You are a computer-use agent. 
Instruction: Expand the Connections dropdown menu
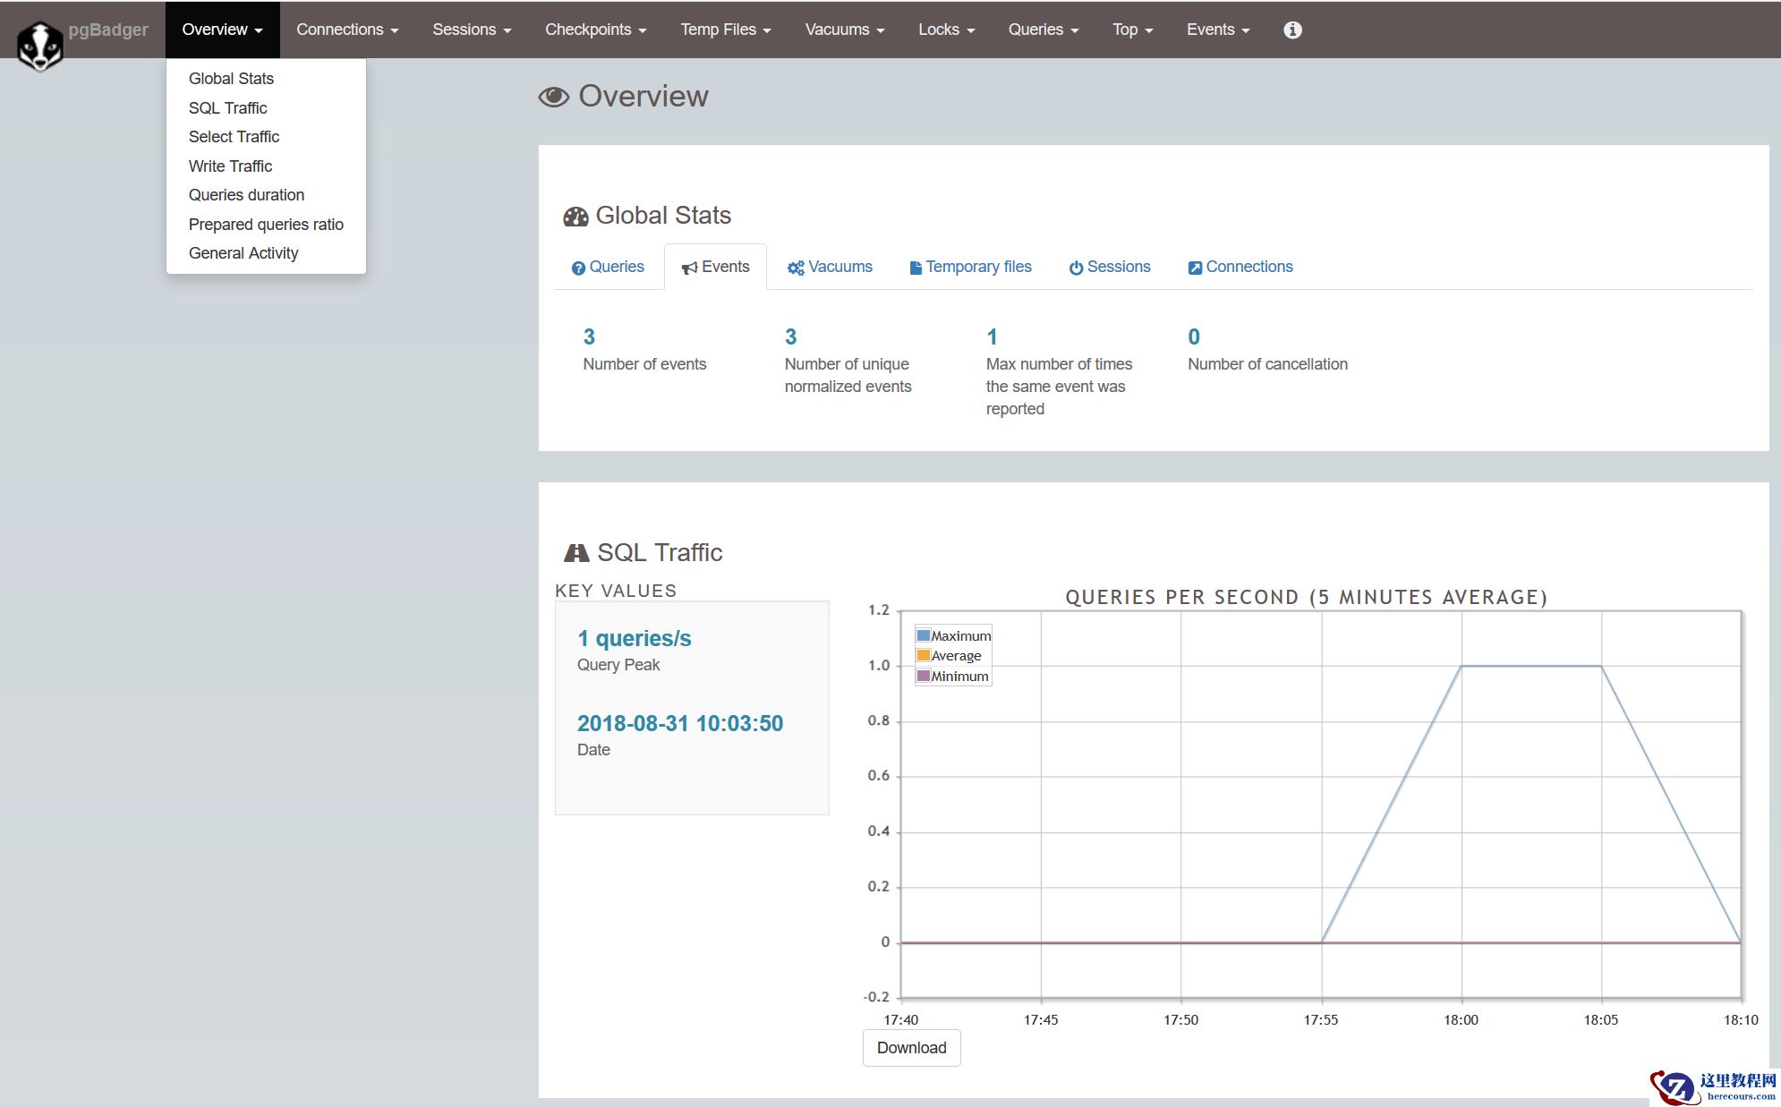click(347, 30)
